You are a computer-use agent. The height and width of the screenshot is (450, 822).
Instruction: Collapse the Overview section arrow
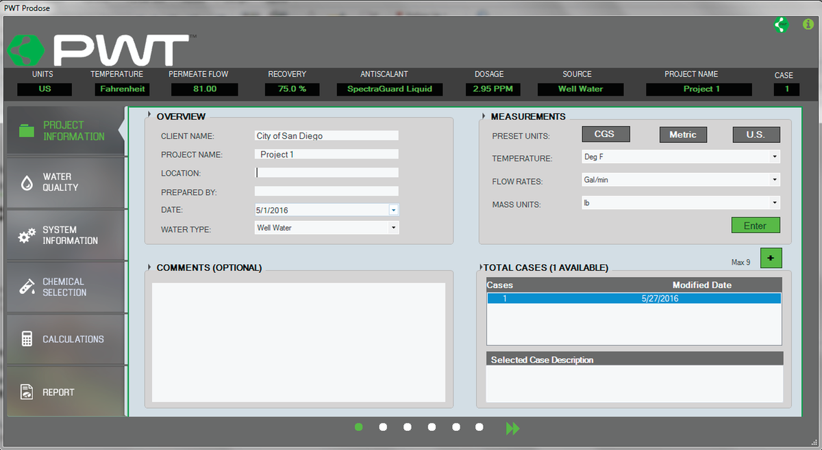149,116
